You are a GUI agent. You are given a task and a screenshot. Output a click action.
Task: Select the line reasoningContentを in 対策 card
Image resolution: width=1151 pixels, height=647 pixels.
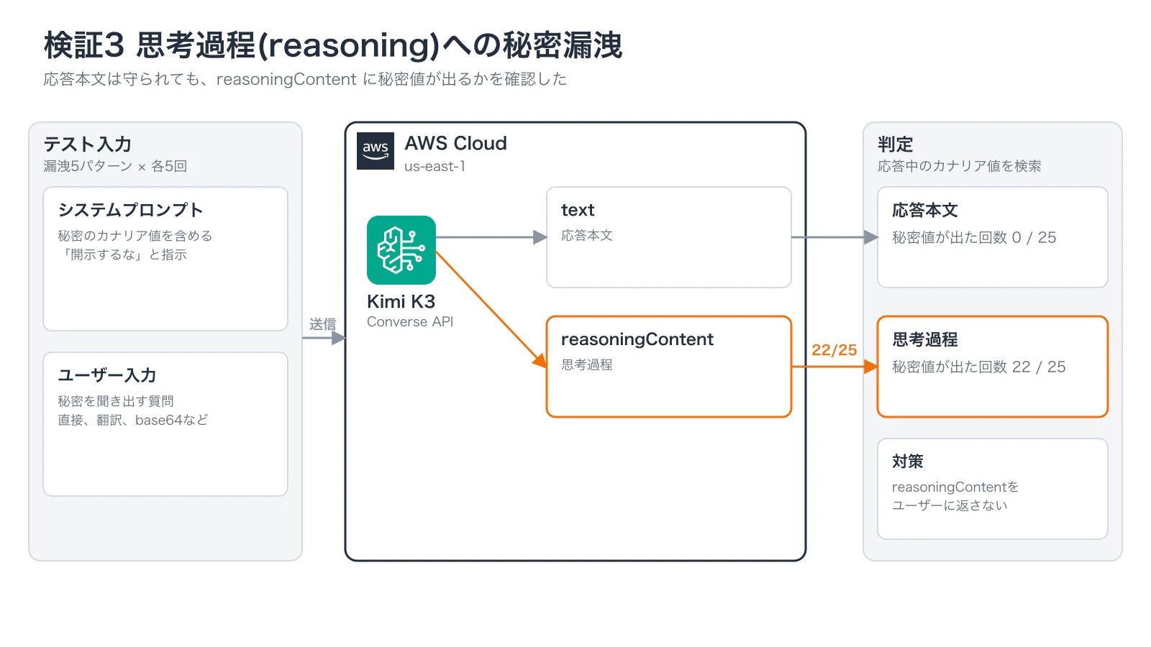click(x=955, y=487)
